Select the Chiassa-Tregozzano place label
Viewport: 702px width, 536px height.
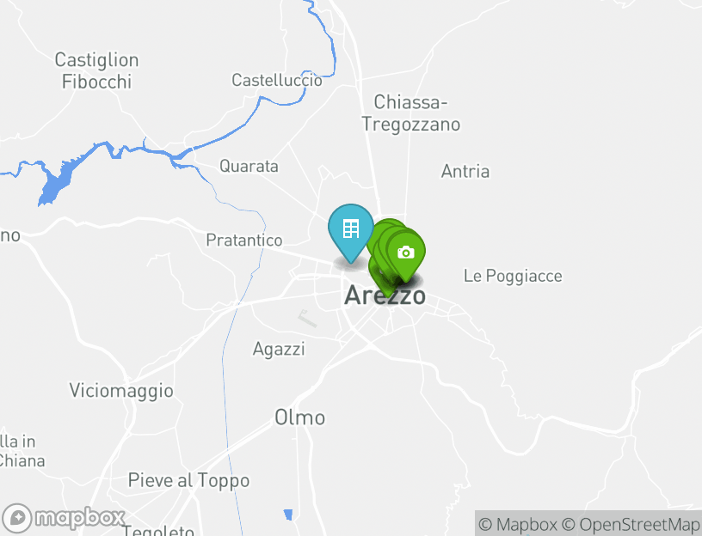tap(410, 113)
